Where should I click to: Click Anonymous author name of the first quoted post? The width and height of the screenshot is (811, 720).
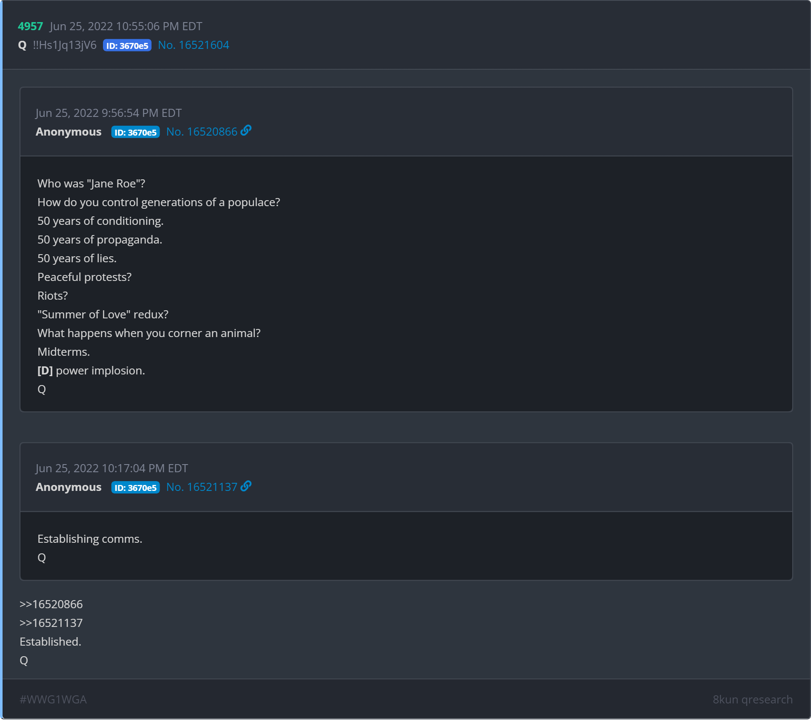[69, 132]
